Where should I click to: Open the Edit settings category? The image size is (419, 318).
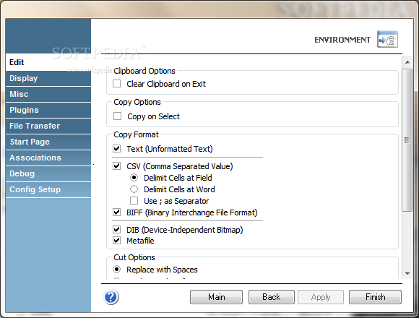pos(48,62)
